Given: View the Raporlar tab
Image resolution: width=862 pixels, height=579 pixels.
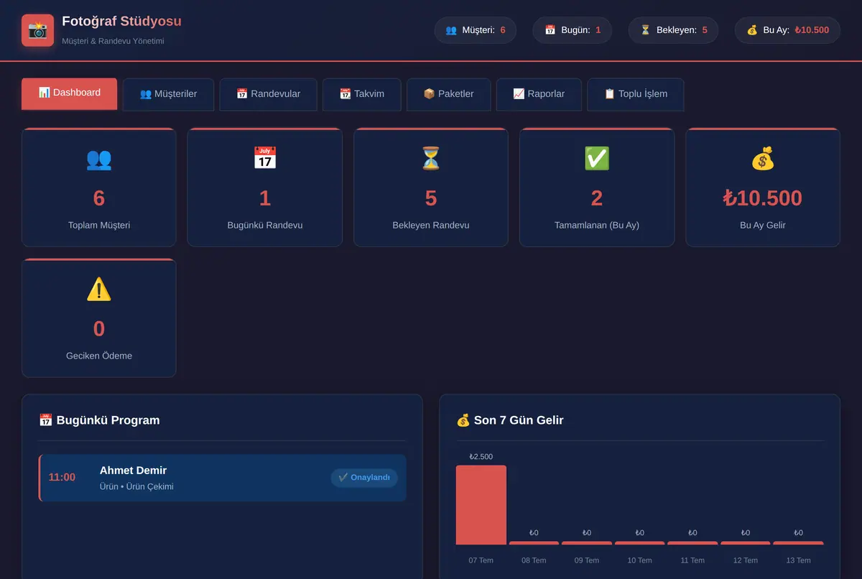Looking at the screenshot, I should (x=539, y=94).
